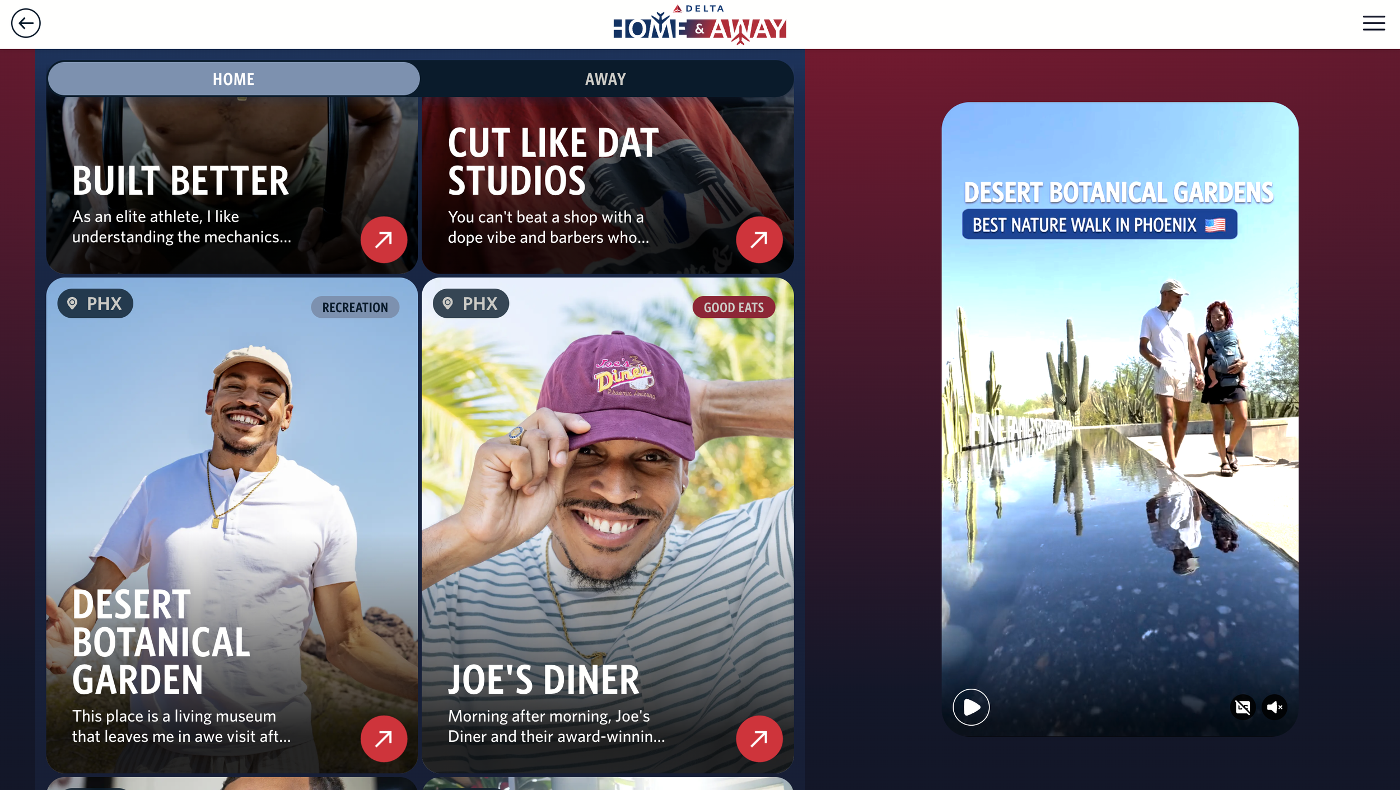Click the Desert Botanical Gardens video preview
Viewport: 1400px width, 790px height.
tap(1119, 419)
